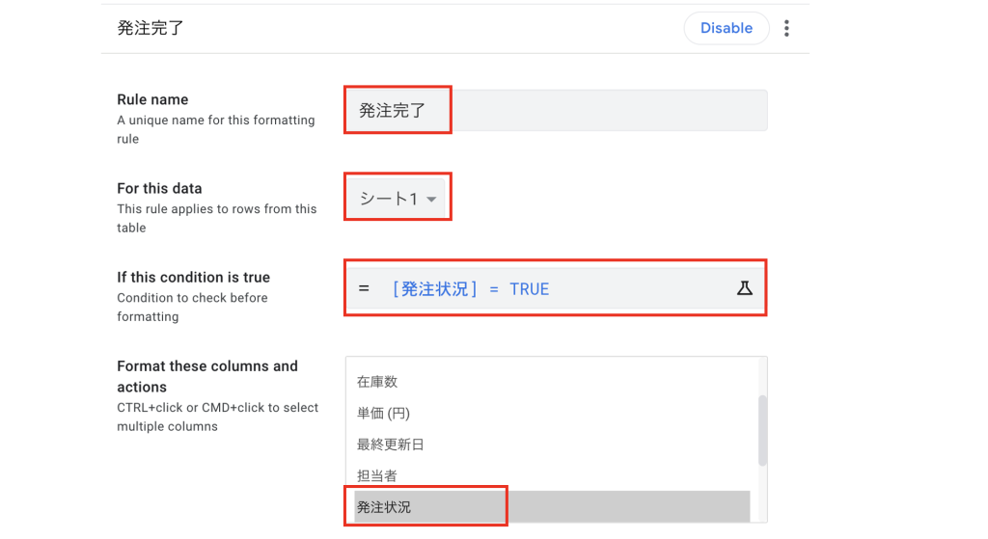This screenshot has width=988, height=539.
Task: Click the arrow beside シート1
Action: [x=431, y=200]
